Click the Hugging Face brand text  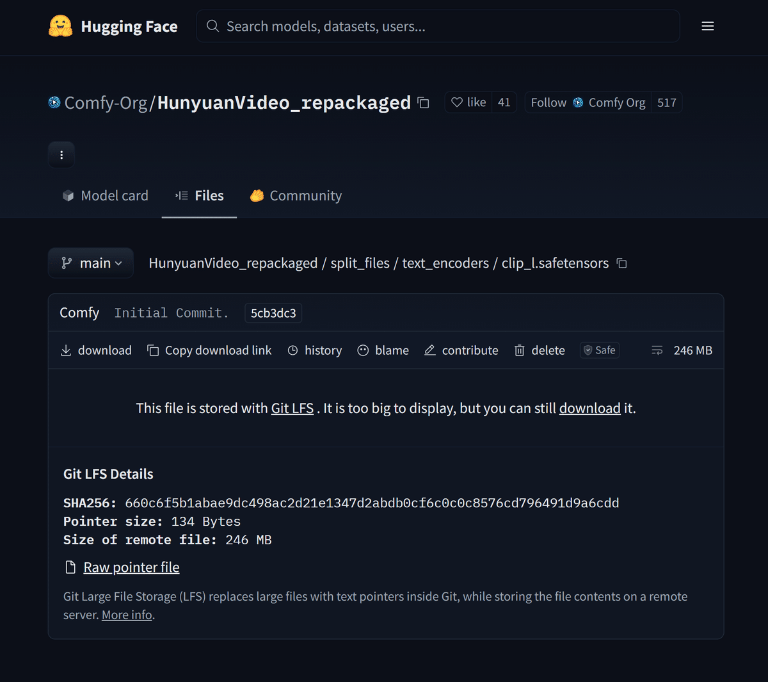tap(129, 26)
